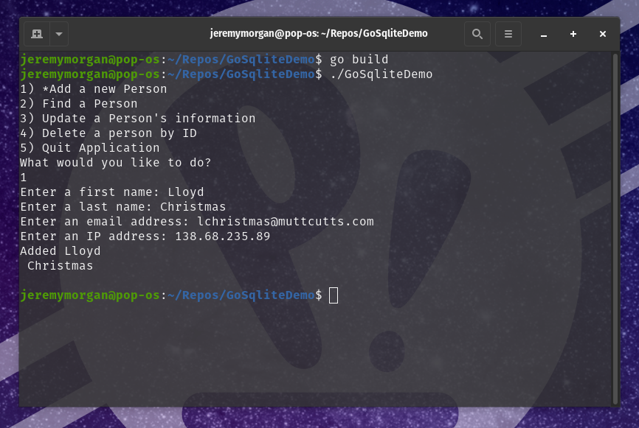Image resolution: width=639 pixels, height=428 pixels.
Task: Expand the new tab dropdown arrow
Action: click(59, 34)
